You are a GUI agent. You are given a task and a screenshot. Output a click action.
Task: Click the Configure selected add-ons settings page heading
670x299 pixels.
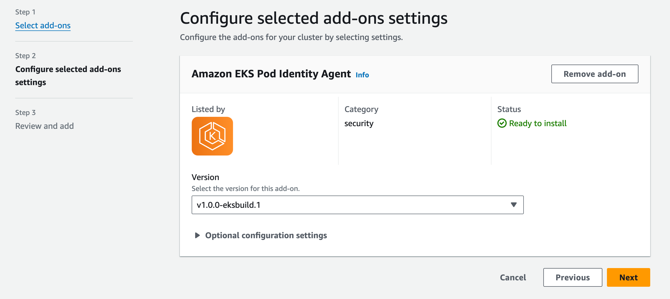coord(313,18)
